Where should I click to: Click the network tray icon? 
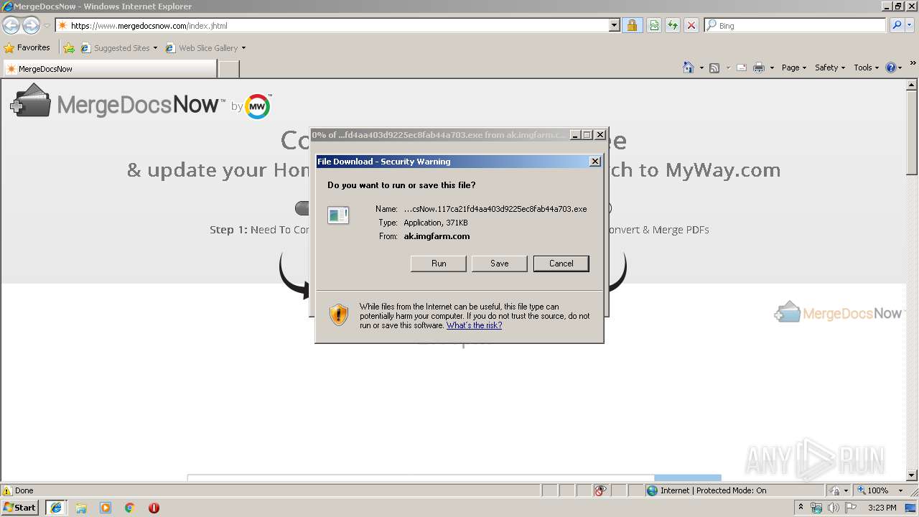tap(816, 508)
